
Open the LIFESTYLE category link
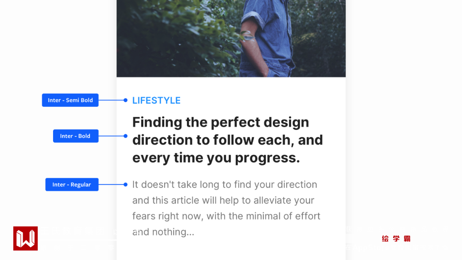pos(156,100)
